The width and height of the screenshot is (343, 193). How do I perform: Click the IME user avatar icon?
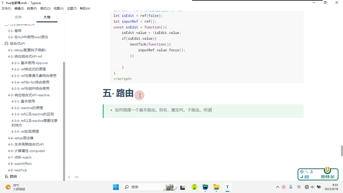(312, 172)
